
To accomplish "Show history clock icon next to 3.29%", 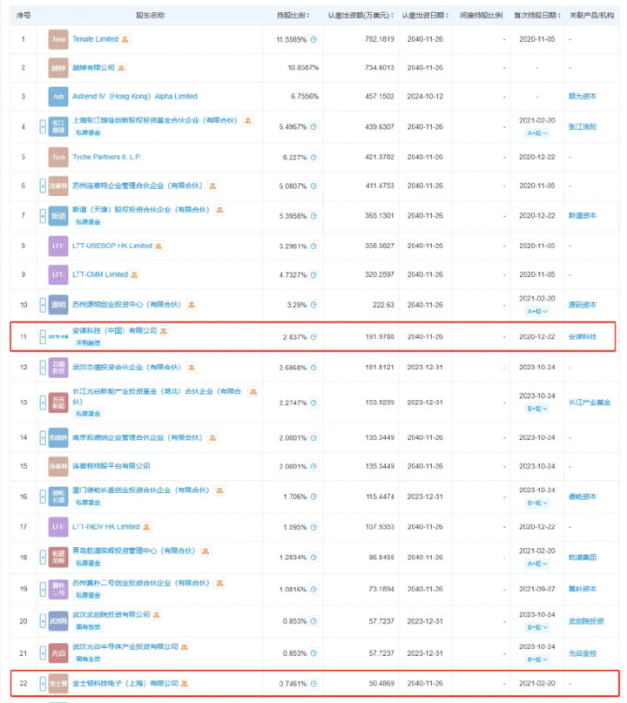I will pyautogui.click(x=313, y=305).
